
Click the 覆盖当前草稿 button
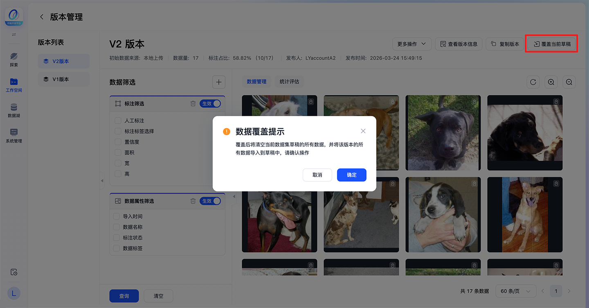[552, 44]
